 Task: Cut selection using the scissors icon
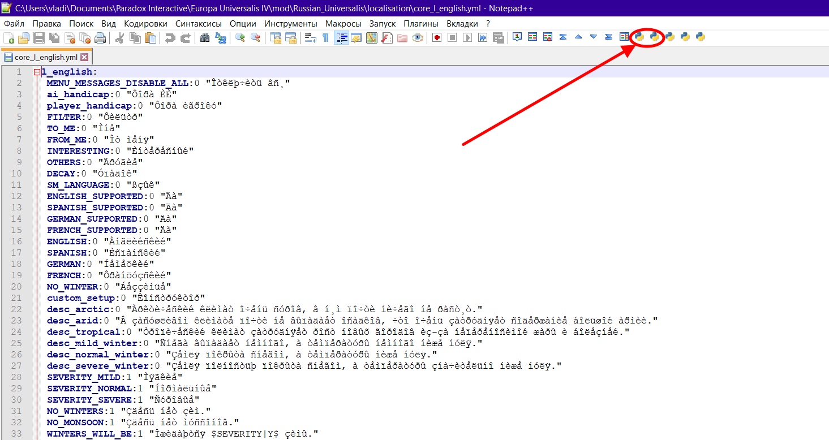coord(120,38)
